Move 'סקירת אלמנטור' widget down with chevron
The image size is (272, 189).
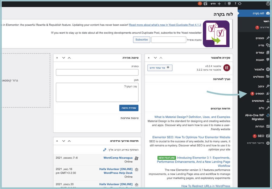click(x=155, y=58)
